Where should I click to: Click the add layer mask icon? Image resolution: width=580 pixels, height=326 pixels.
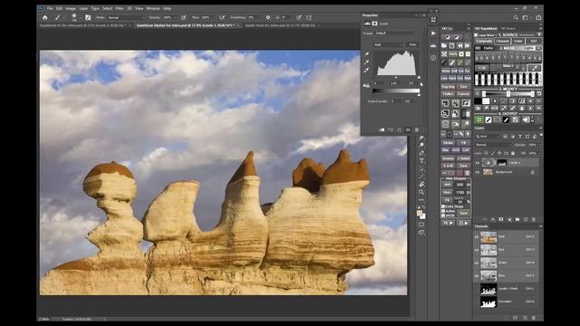tap(501, 219)
